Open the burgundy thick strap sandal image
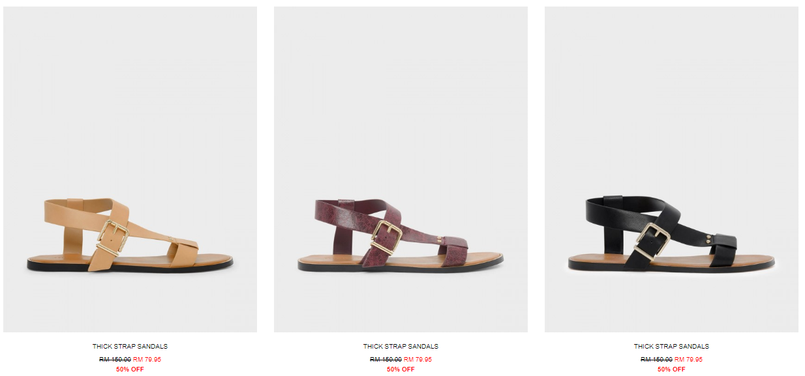Image resolution: width=805 pixels, height=376 pixels. coord(401,169)
